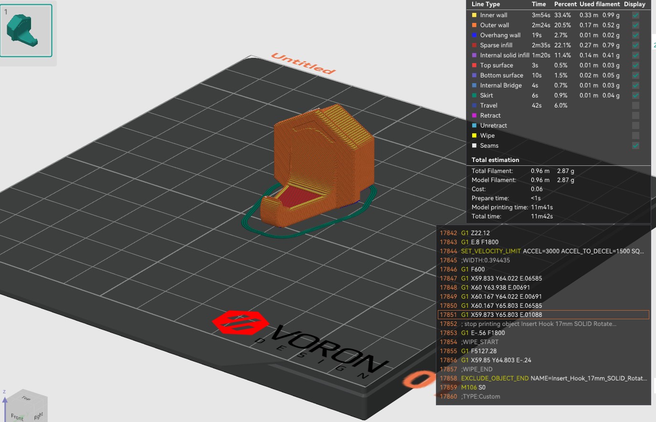Click the Inner wall yellow color swatch
The height and width of the screenshot is (422, 656).
474,15
